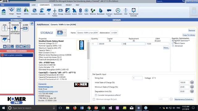Select the Grid icon in schematic
The width and height of the screenshot is (198, 111).
coord(5,28)
